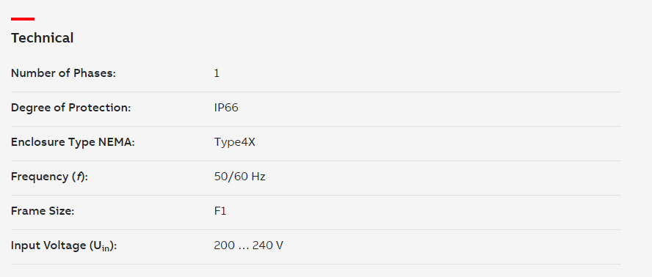Select the Enclosure Type NEMA label
Screen dimensions: 652x277
(73, 142)
